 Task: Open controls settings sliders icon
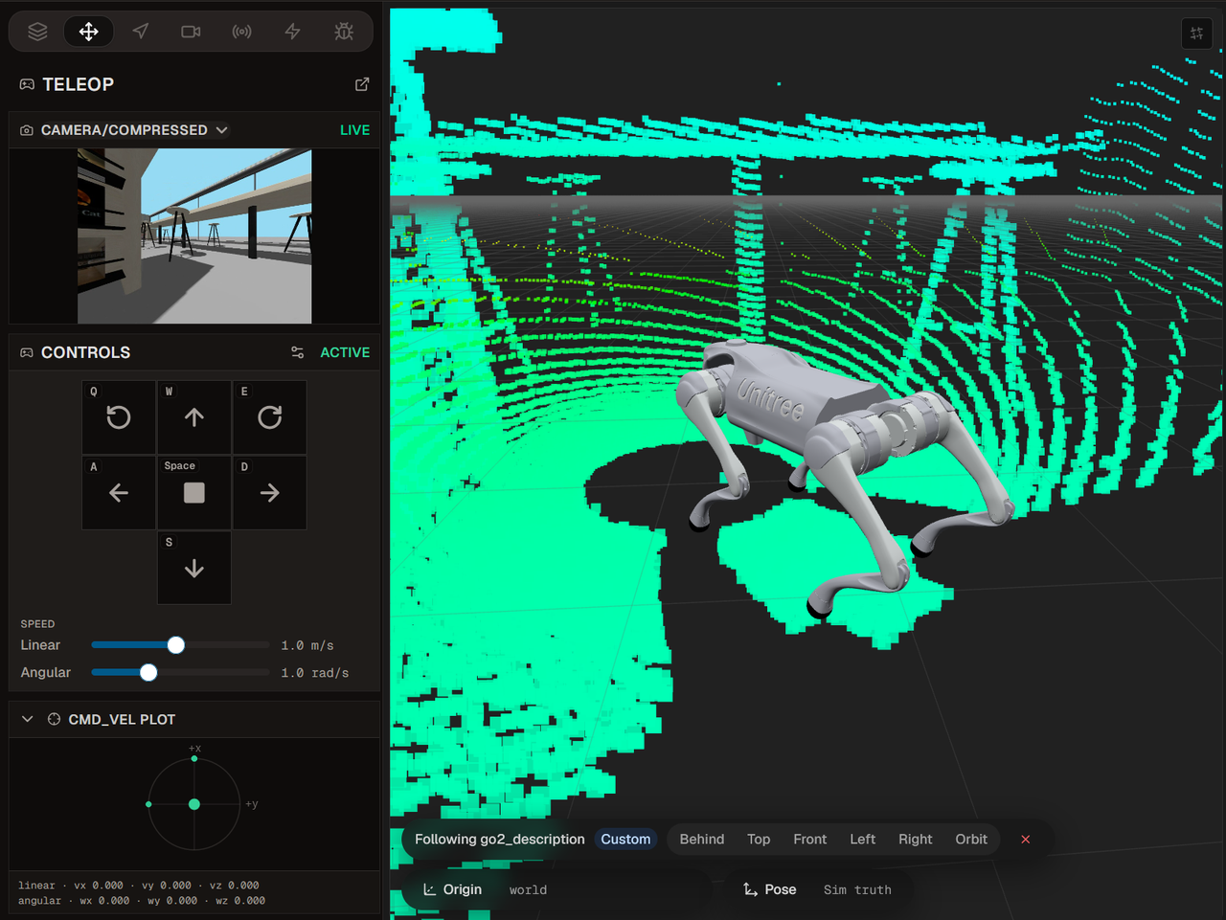(298, 352)
